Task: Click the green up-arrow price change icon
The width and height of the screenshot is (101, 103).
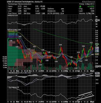Action: [x=80, y=6]
